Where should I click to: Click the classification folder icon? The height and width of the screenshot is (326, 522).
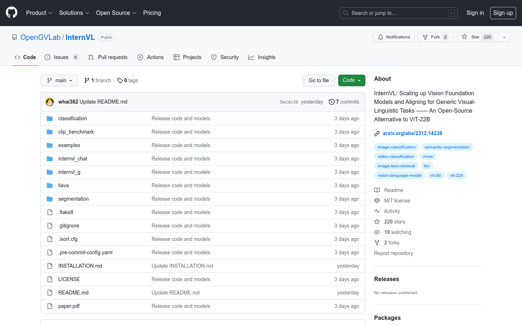coord(50,118)
